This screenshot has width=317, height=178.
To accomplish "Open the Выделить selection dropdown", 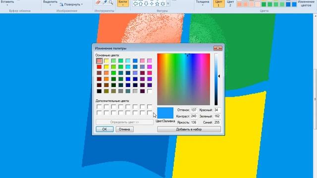I will tap(51, 3).
